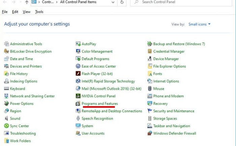Open RemoteApp and Desktop Connections link
Viewport: 236px width, 146px height.
click(x=112, y=111)
